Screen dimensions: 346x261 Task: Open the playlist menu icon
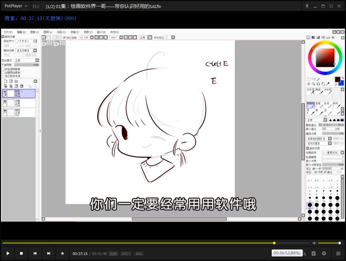(x=338, y=253)
